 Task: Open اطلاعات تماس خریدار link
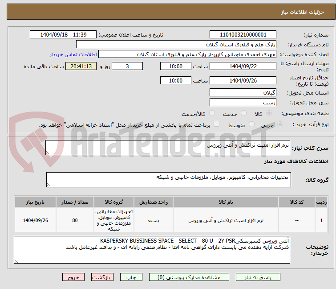73,54
